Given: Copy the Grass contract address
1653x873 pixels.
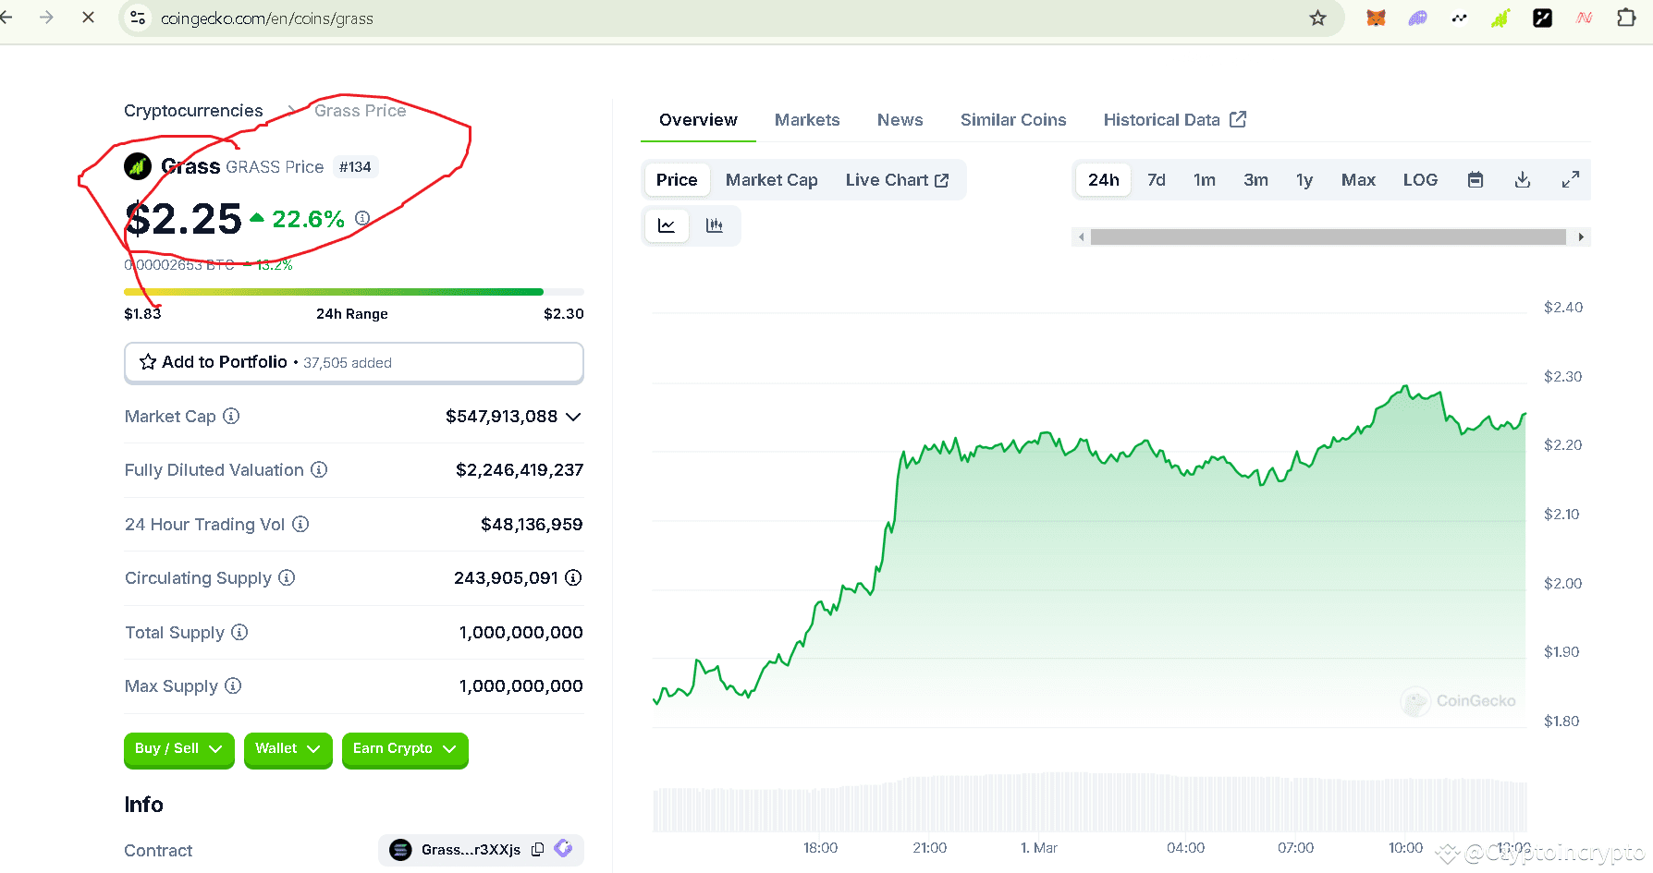Looking at the screenshot, I should [537, 849].
